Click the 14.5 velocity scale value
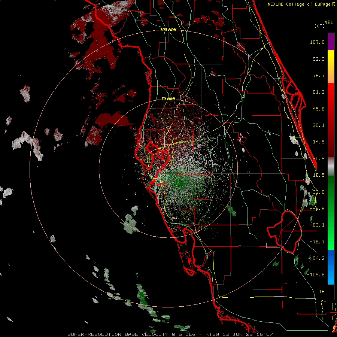This screenshot has width=337, height=337. 319,142
